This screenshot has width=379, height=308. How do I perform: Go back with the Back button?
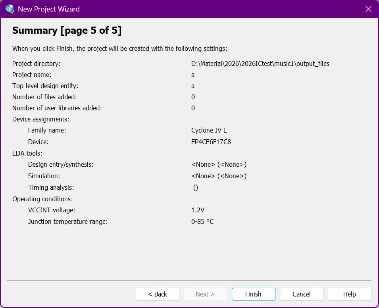157,294
